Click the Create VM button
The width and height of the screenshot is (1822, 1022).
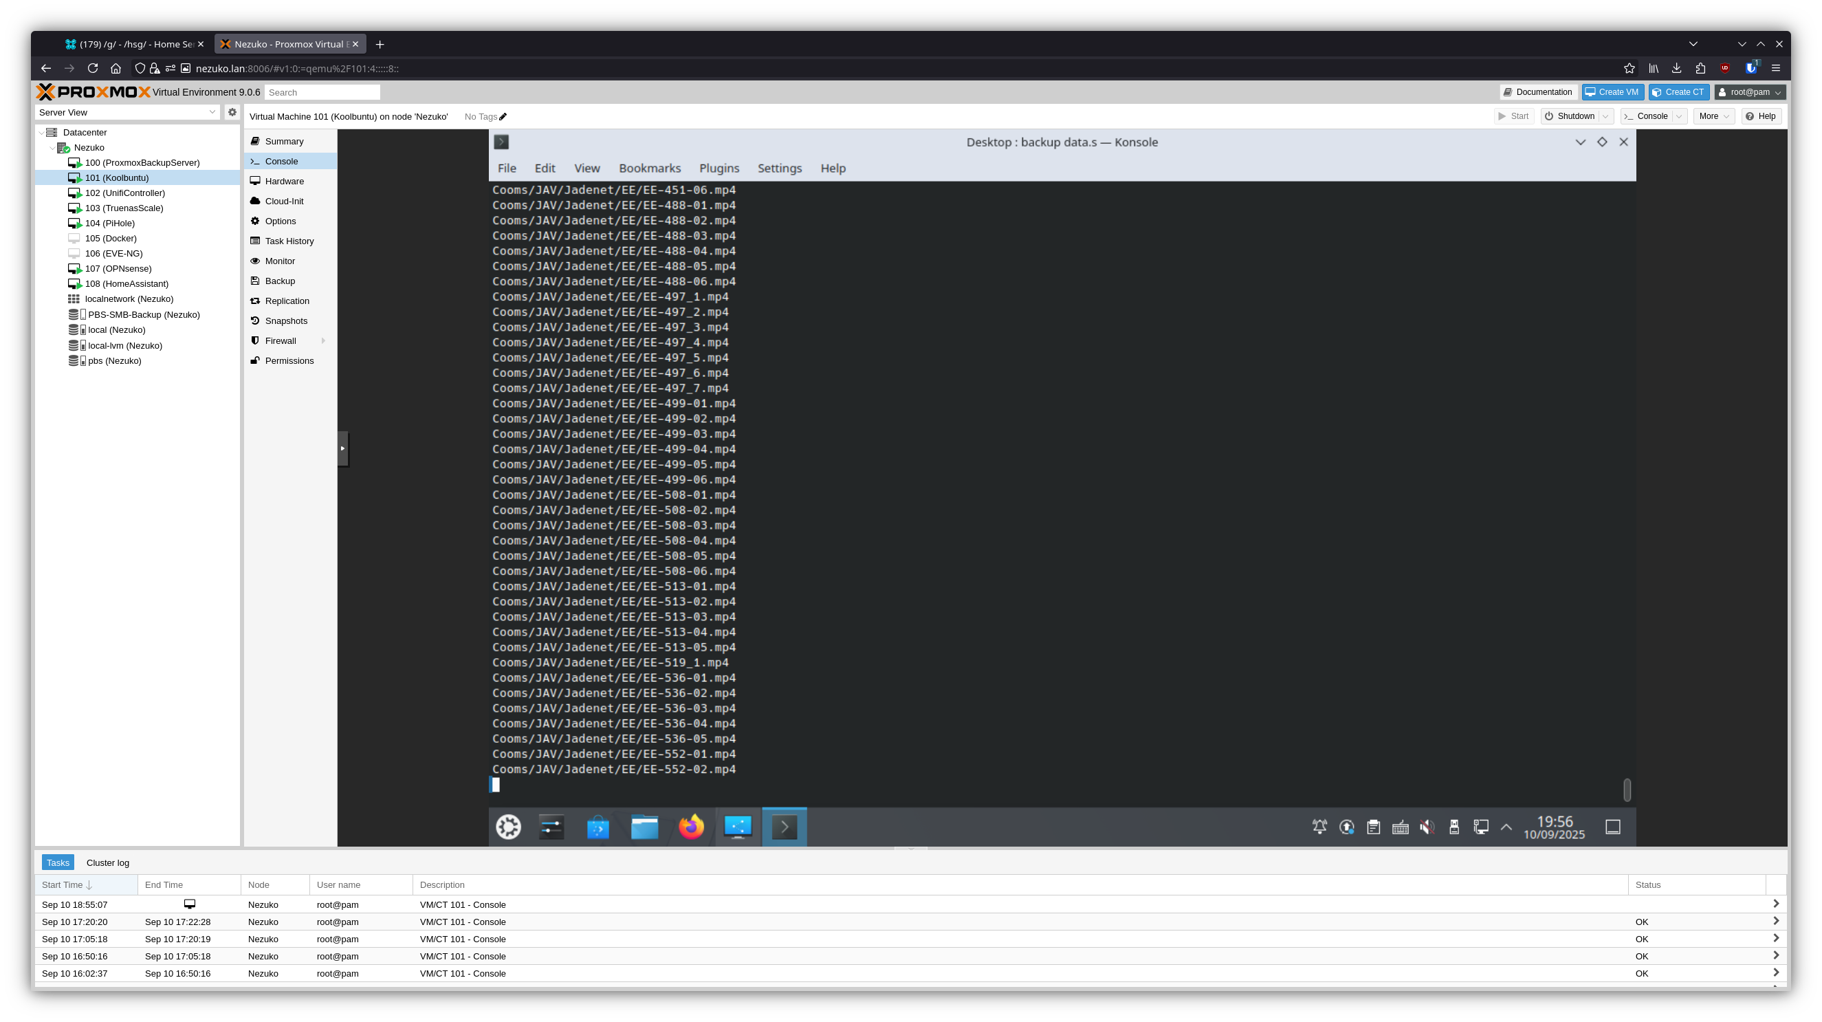(1612, 92)
